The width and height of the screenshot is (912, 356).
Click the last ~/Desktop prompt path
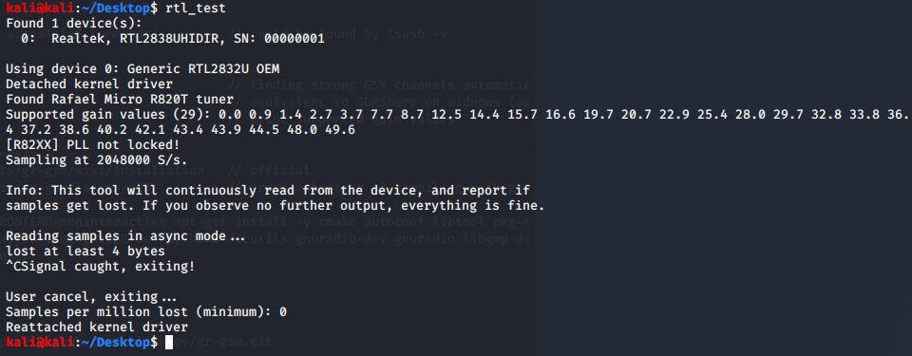115,343
